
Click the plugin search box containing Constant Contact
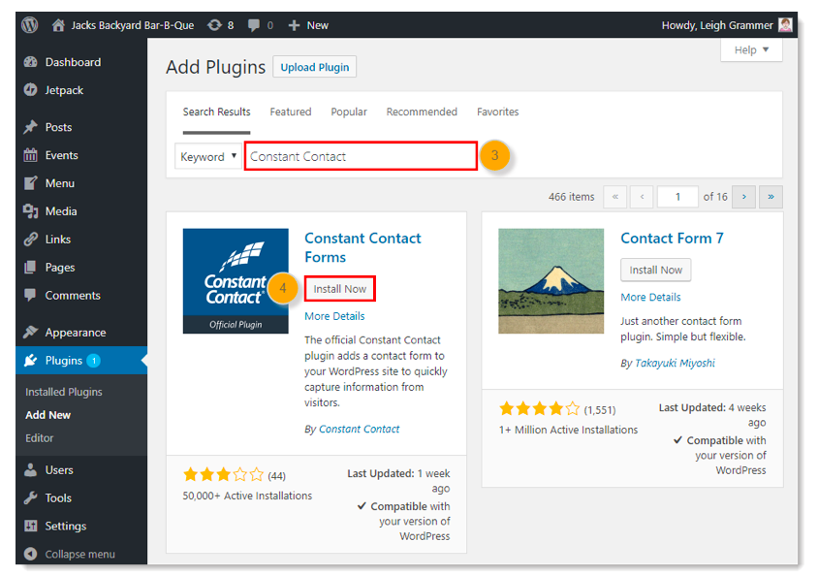point(361,156)
